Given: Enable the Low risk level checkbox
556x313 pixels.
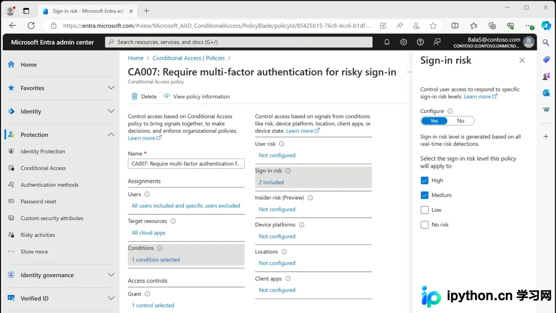Looking at the screenshot, I should 424,210.
